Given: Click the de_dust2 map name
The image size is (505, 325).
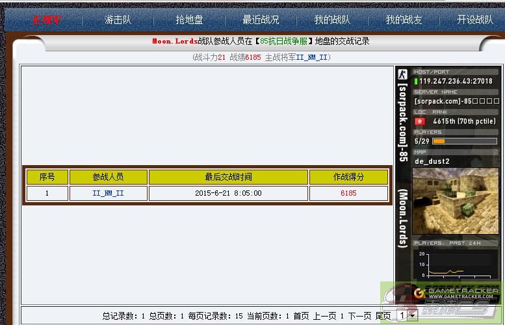Looking at the screenshot, I should 432,161.
